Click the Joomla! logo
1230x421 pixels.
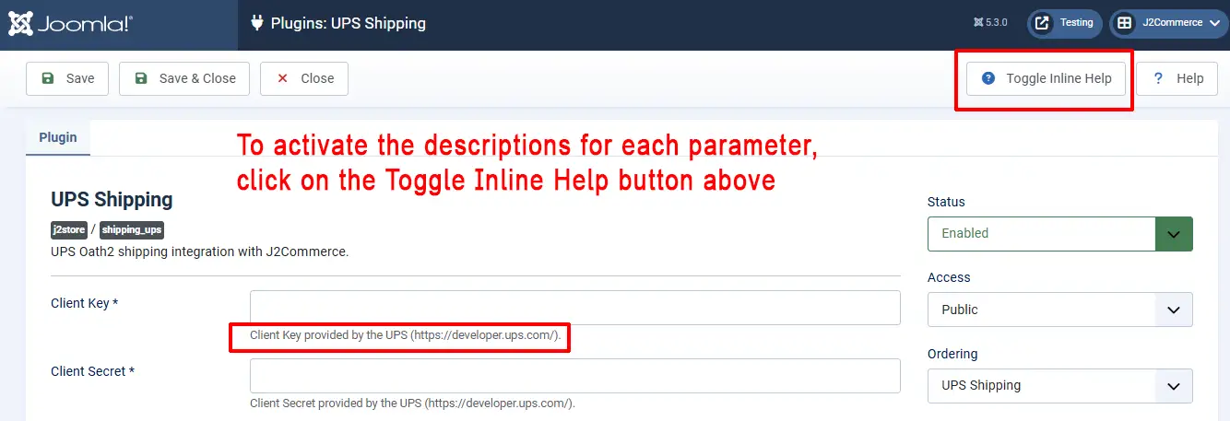pyautogui.click(x=69, y=24)
